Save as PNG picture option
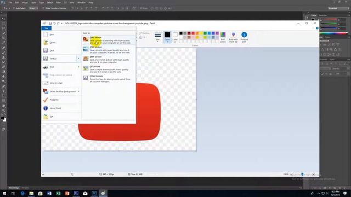 109,40
